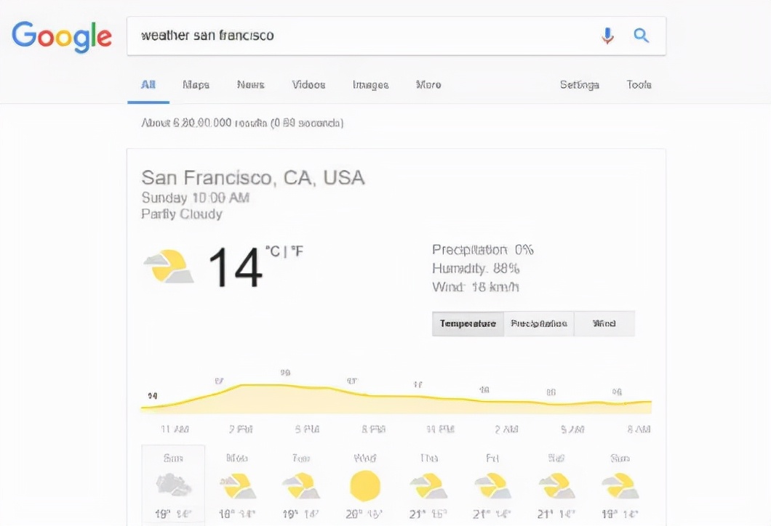Click the voice search microphone icon

tap(607, 36)
